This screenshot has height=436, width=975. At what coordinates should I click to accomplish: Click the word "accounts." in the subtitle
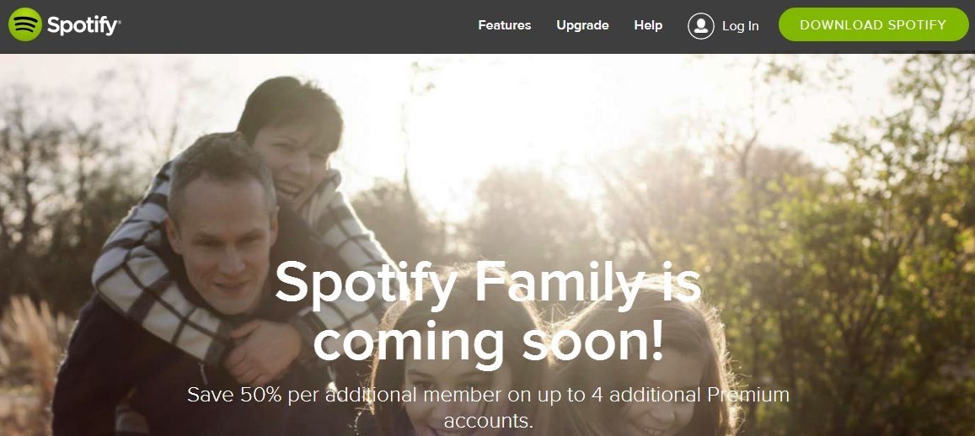(489, 421)
